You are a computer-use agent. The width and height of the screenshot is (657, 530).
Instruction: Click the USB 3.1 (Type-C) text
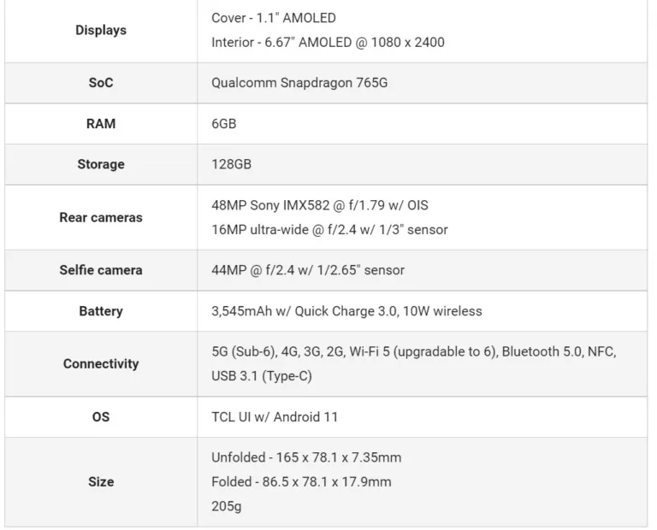[x=262, y=376]
